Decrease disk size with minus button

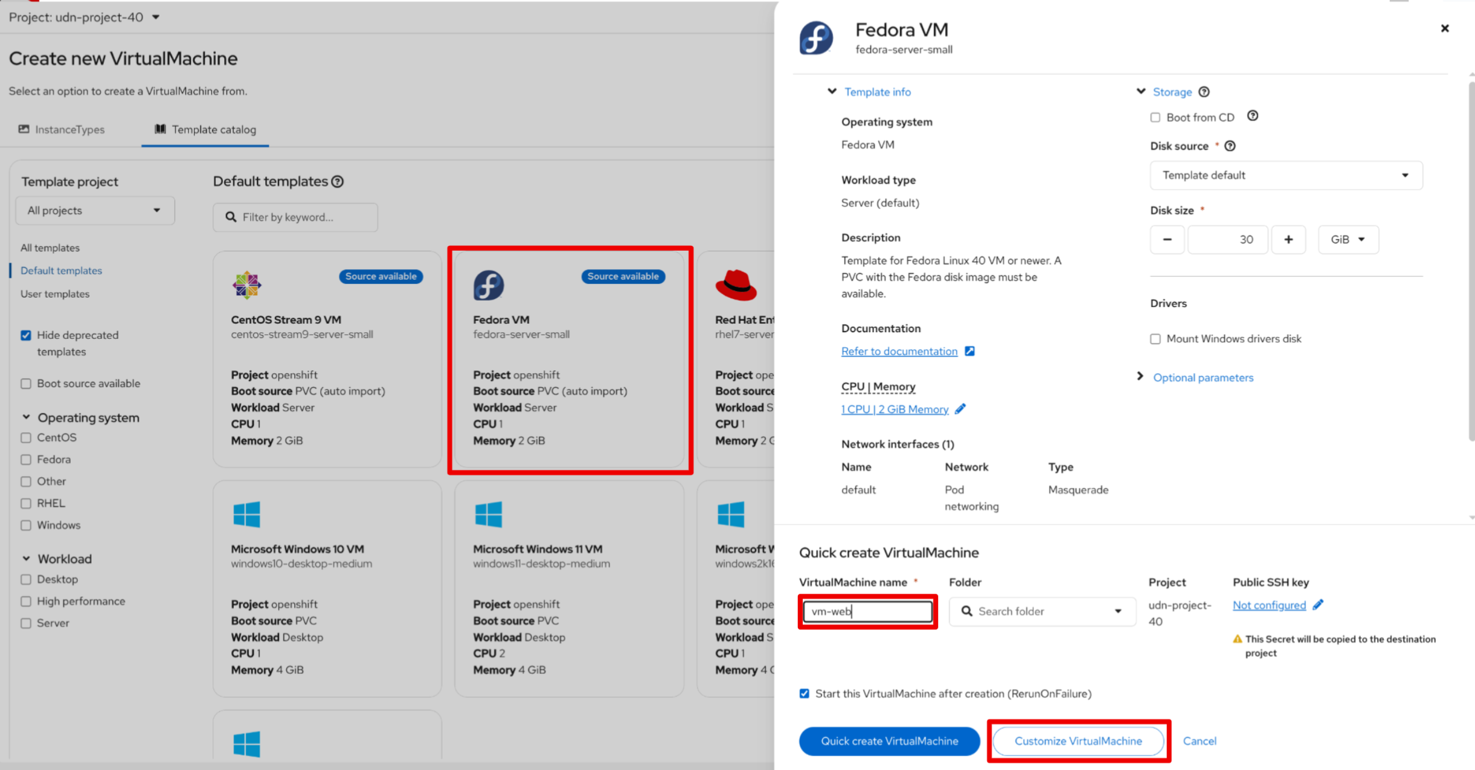pos(1167,240)
